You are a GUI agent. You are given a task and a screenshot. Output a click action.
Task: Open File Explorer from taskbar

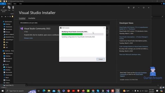point(49,91)
